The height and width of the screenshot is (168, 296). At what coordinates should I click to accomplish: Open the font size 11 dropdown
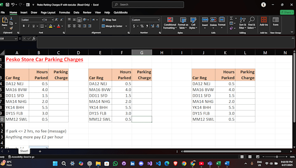click(52, 20)
